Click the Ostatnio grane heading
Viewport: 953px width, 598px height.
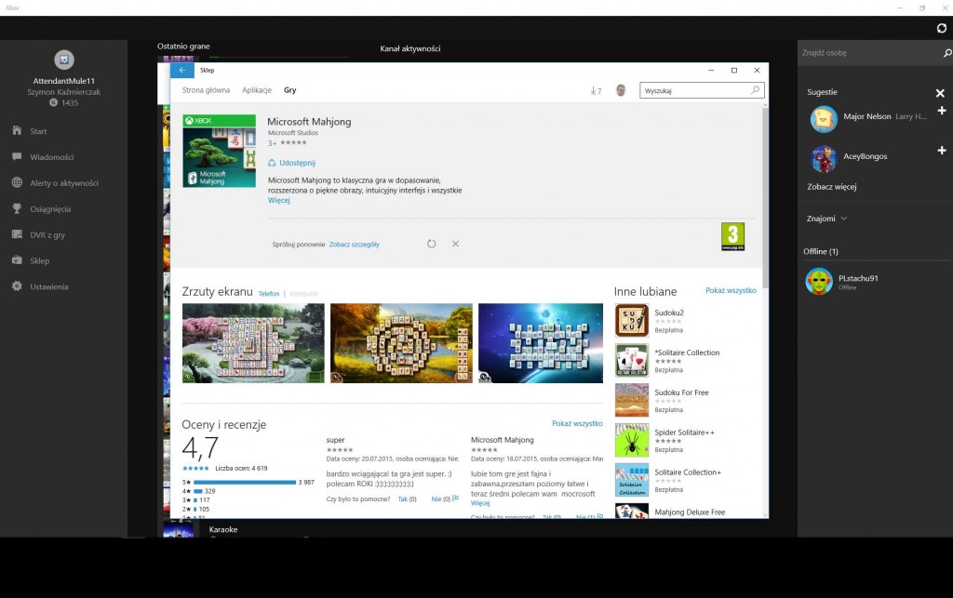click(183, 47)
